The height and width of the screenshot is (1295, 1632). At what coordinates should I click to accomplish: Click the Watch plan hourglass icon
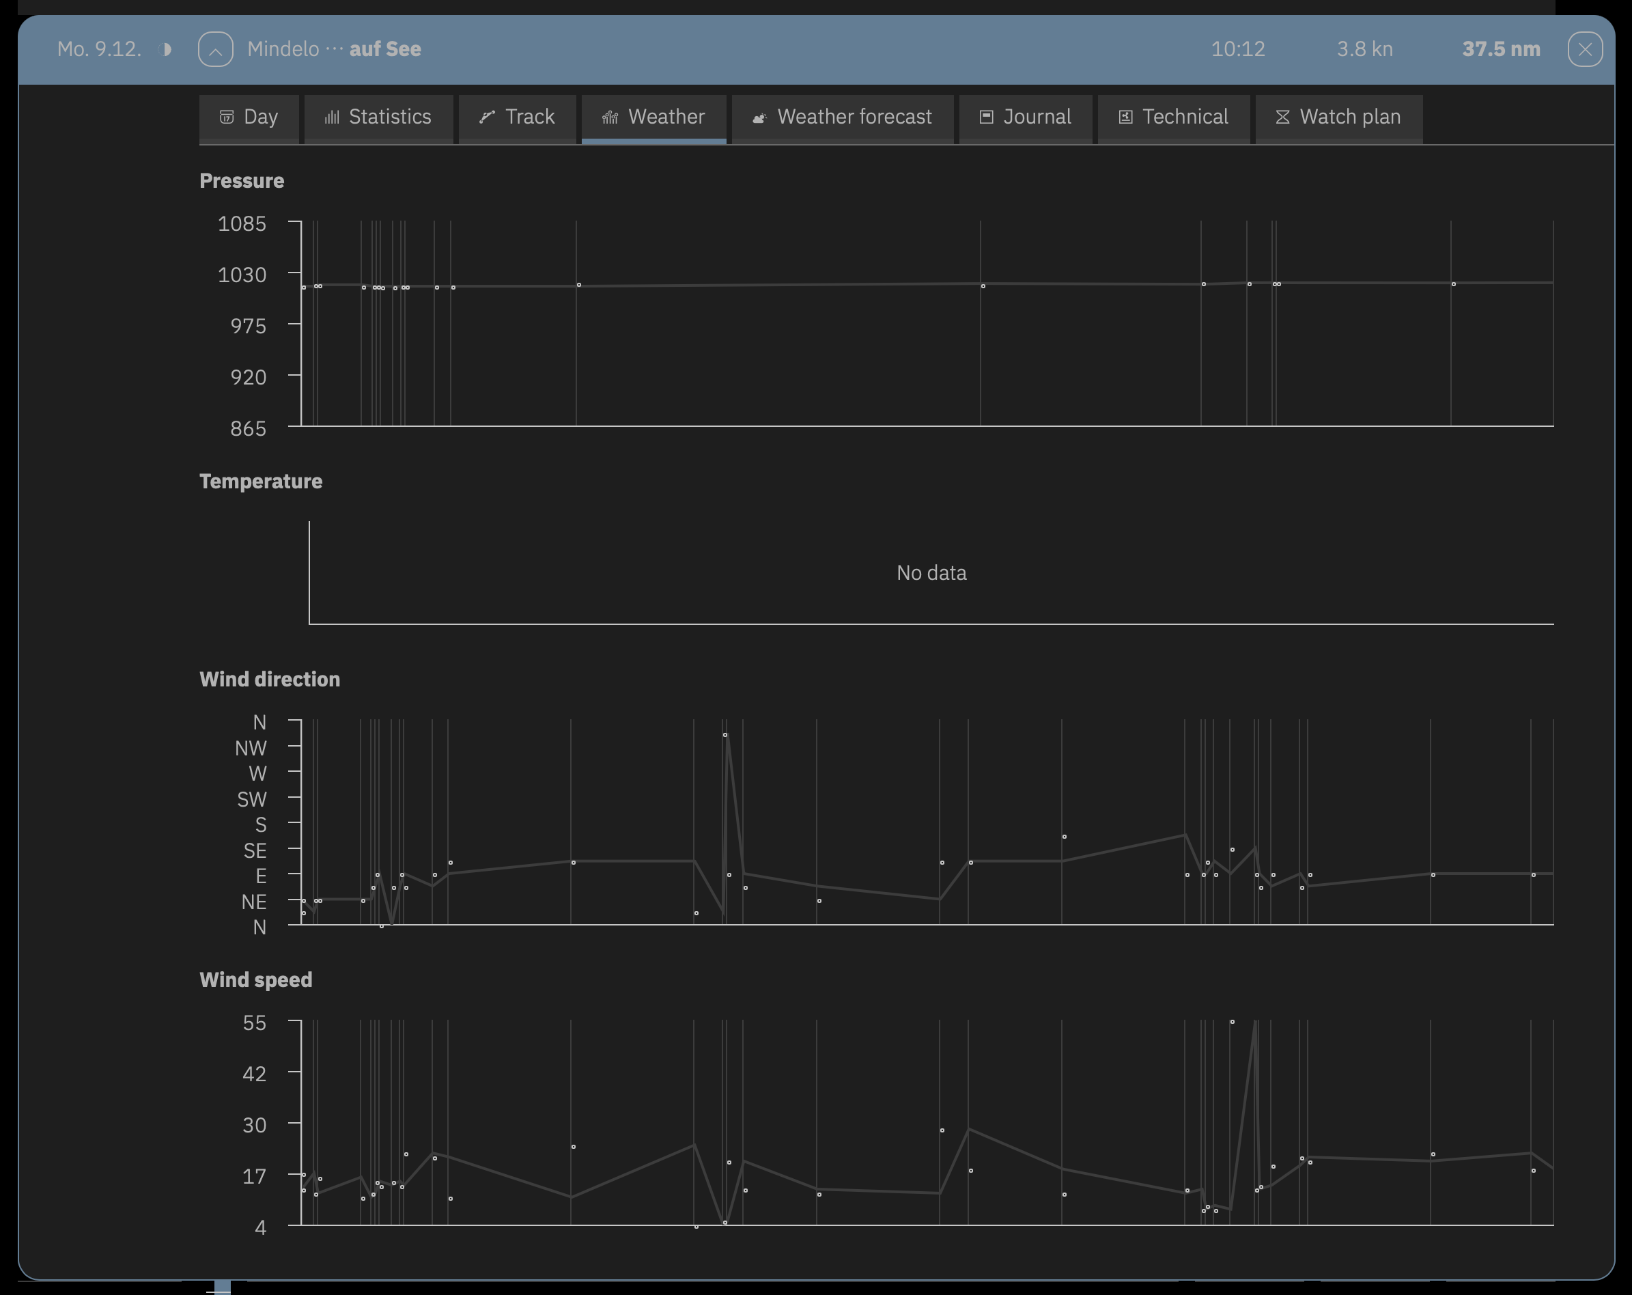click(x=1282, y=117)
